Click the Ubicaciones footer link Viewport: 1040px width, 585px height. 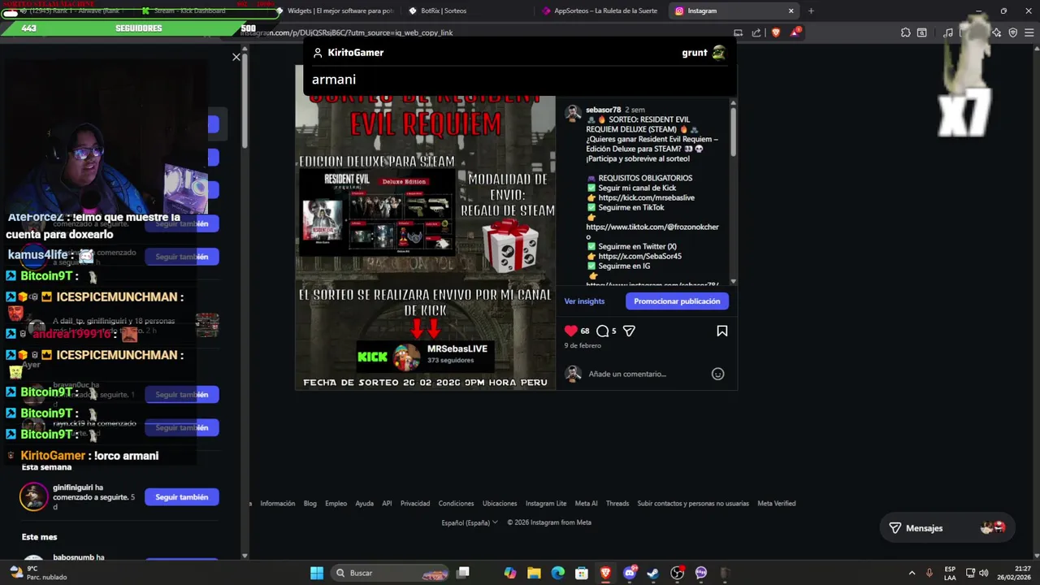pos(500,503)
